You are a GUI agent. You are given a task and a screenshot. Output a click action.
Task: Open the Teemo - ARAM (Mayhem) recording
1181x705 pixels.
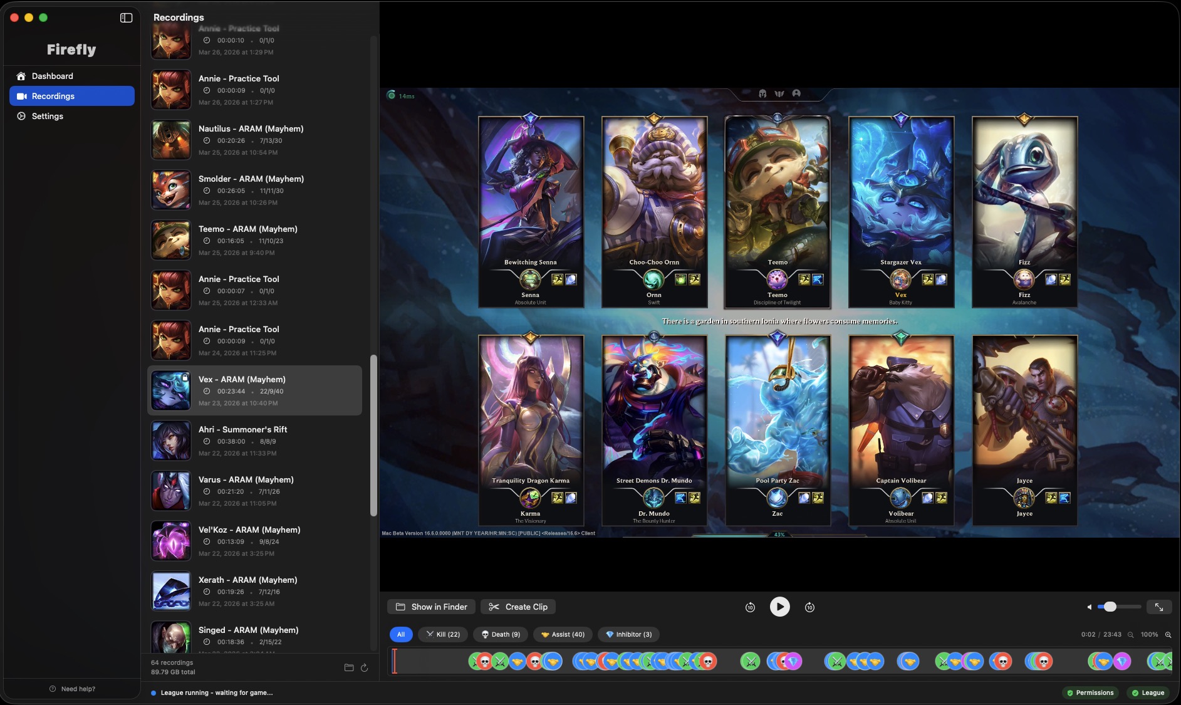(254, 240)
